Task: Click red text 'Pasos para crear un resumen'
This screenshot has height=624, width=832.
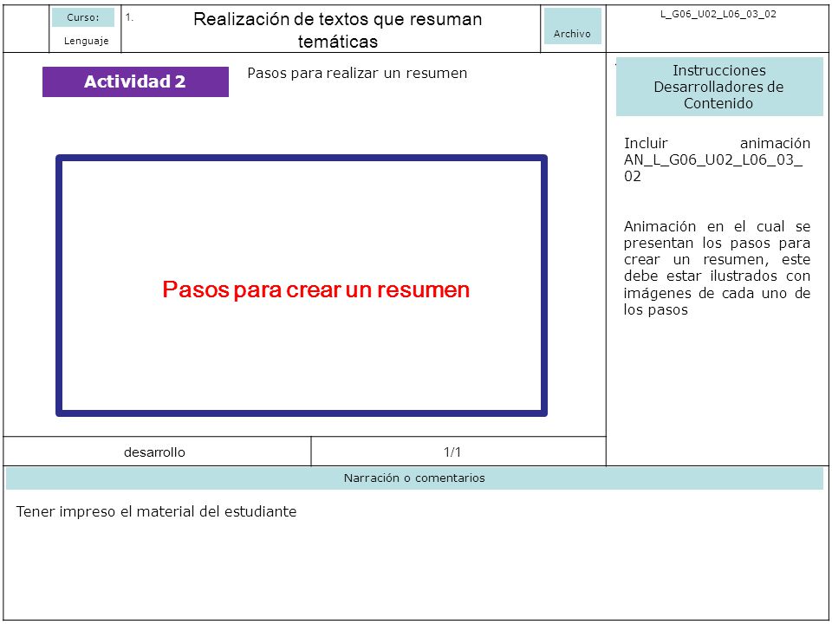Action: tap(315, 289)
